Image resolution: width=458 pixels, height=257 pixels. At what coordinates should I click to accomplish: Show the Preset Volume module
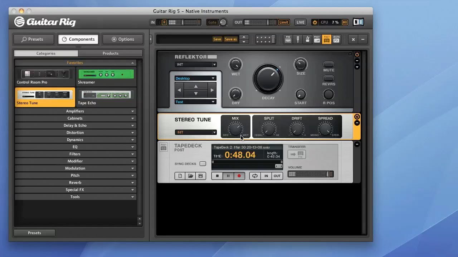[317, 39]
